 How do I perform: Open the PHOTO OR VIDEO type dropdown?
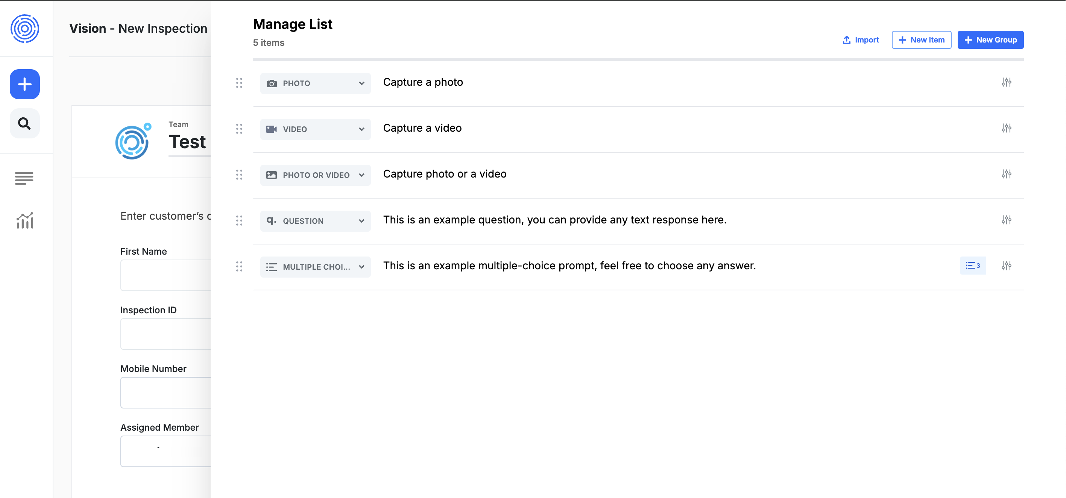(315, 175)
